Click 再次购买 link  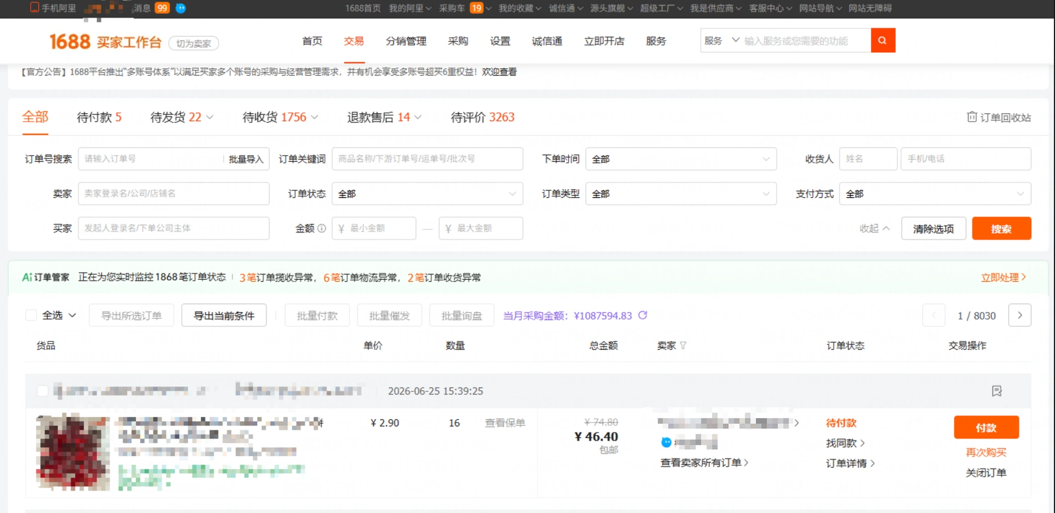(986, 452)
